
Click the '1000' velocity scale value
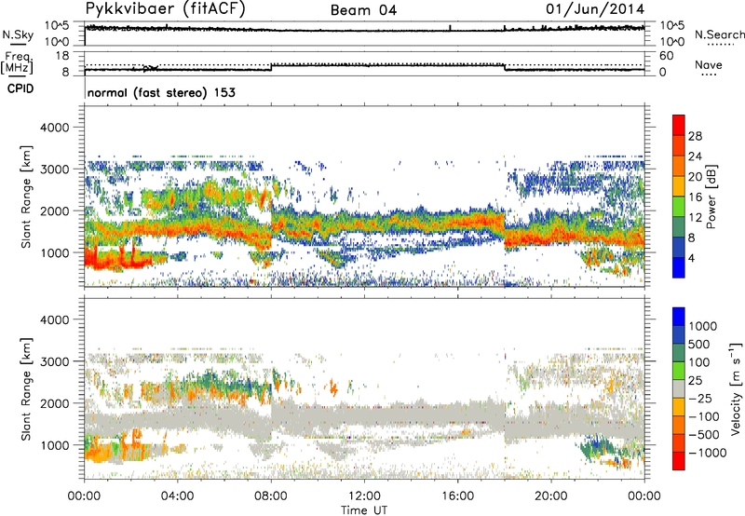tap(703, 326)
